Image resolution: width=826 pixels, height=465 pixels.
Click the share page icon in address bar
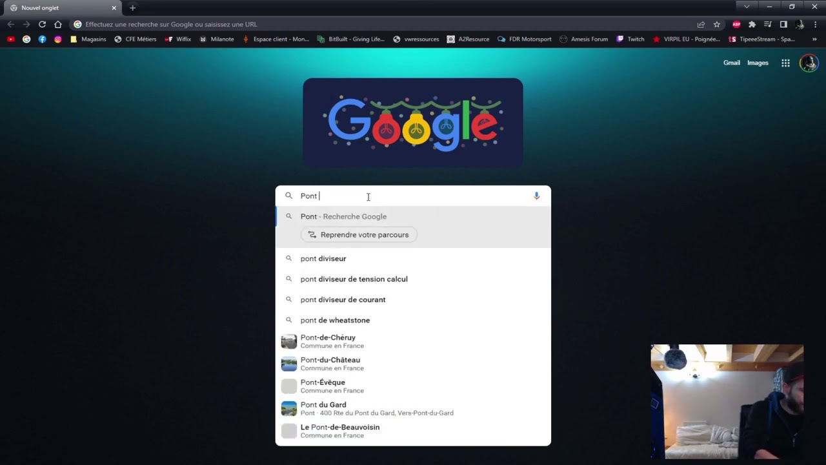701,25
